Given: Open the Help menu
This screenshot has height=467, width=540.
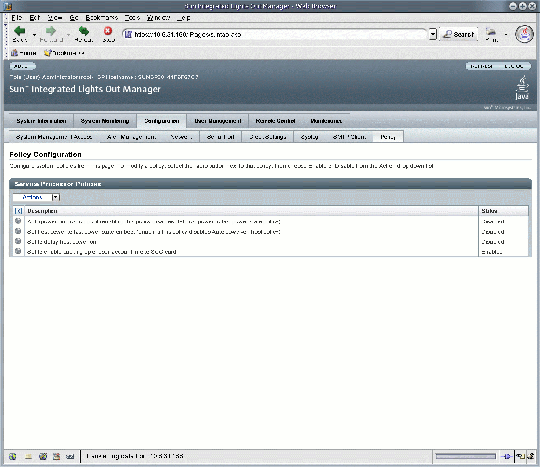Looking at the screenshot, I should pyautogui.click(x=184, y=17).
